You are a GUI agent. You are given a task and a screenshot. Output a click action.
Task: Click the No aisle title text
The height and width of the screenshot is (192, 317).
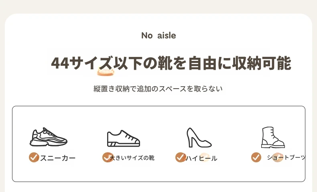(159, 36)
